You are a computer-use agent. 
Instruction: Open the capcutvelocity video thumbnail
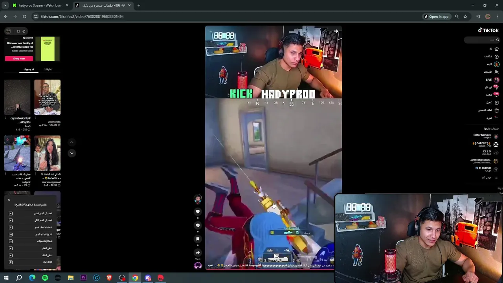coord(17,97)
